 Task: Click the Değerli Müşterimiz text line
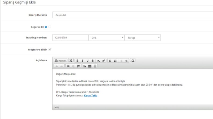tap(66, 74)
